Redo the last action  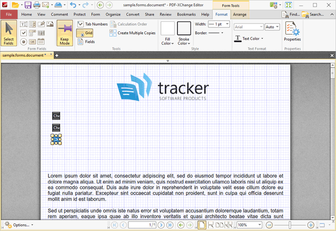(x=86, y=5)
